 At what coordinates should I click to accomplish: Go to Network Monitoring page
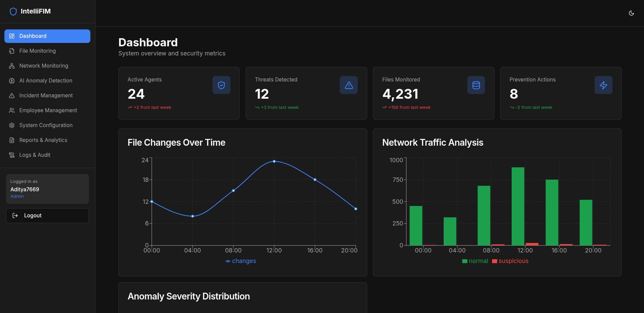44,66
